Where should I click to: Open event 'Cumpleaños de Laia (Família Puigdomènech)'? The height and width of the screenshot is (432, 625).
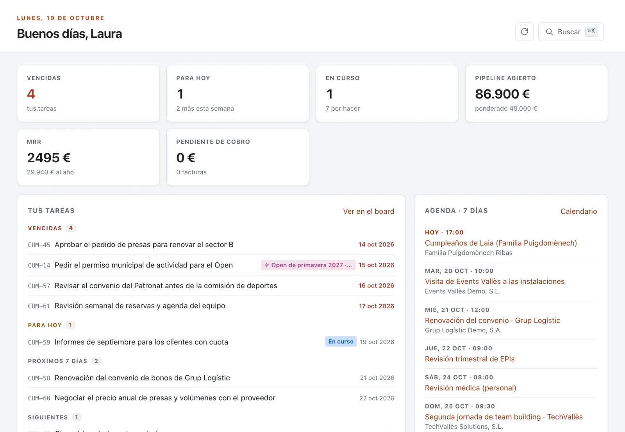pos(501,243)
